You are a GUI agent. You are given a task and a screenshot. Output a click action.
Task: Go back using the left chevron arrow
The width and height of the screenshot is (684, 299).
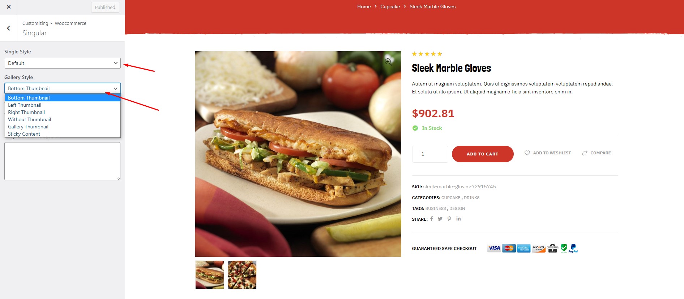click(9, 28)
